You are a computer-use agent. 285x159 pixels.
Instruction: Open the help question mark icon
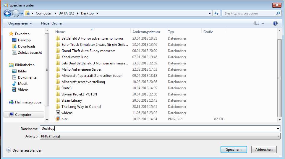click(x=275, y=23)
